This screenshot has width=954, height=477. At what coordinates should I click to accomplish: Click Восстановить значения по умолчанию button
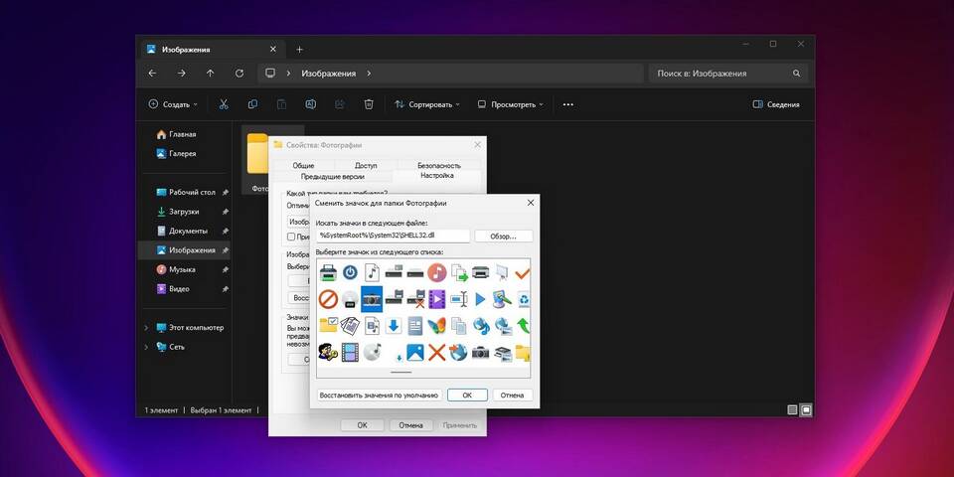click(379, 395)
